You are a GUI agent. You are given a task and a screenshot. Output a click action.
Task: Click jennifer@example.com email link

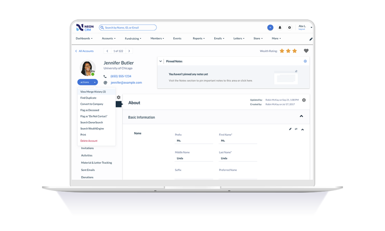(x=126, y=83)
